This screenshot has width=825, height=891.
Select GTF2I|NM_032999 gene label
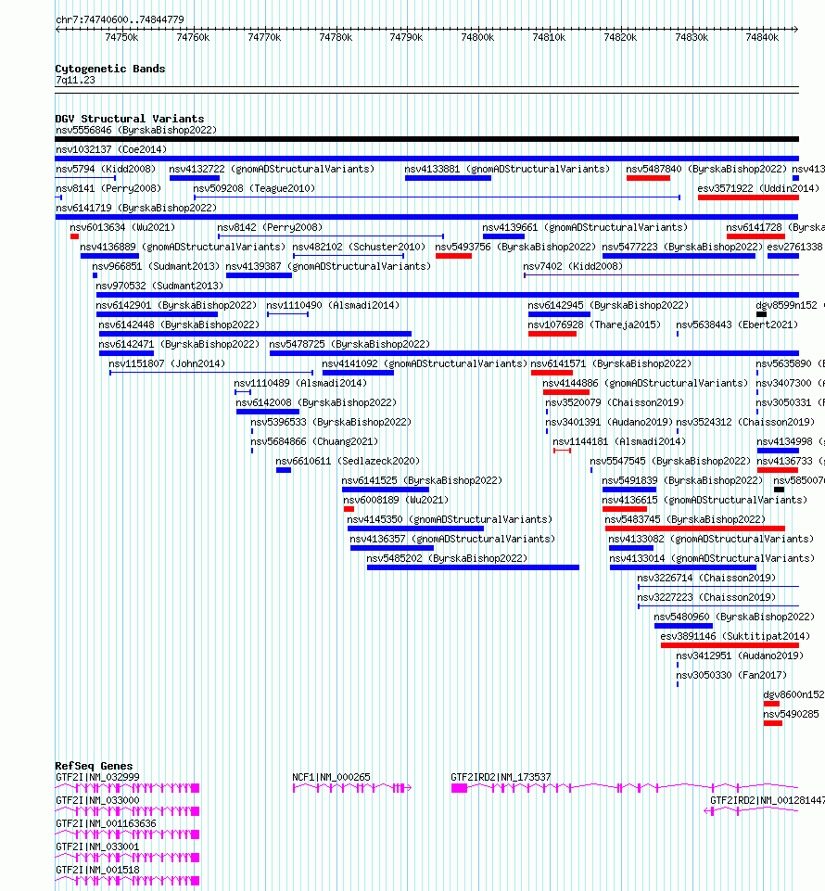pyautogui.click(x=97, y=777)
